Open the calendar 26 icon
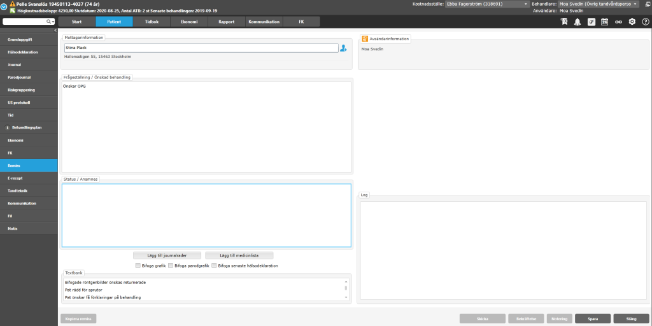 605,22
